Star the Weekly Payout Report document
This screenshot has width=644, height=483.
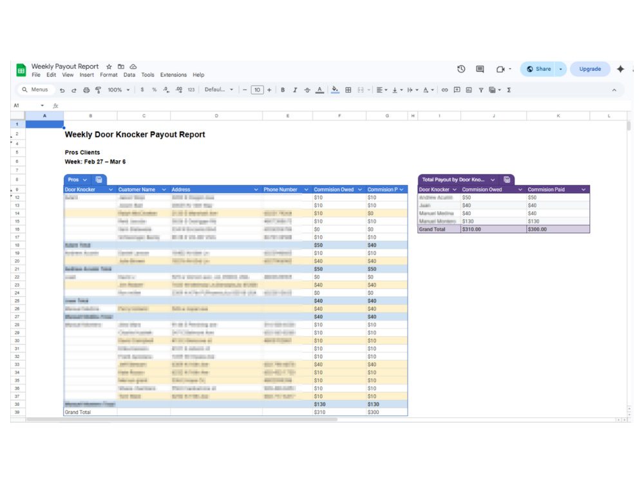pyautogui.click(x=109, y=66)
